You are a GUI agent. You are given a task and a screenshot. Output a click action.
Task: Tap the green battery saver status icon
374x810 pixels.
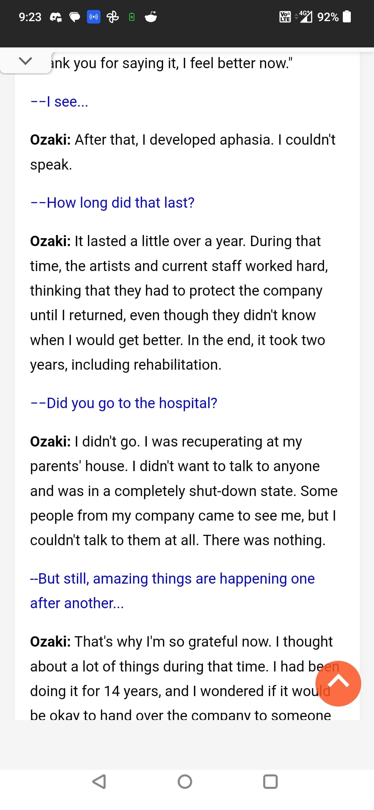coord(132,17)
